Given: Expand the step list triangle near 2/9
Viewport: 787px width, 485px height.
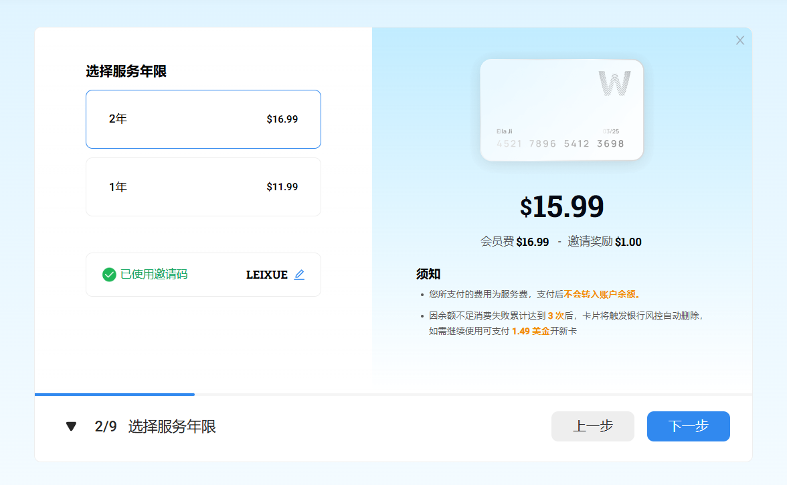Looking at the screenshot, I should pos(72,427).
